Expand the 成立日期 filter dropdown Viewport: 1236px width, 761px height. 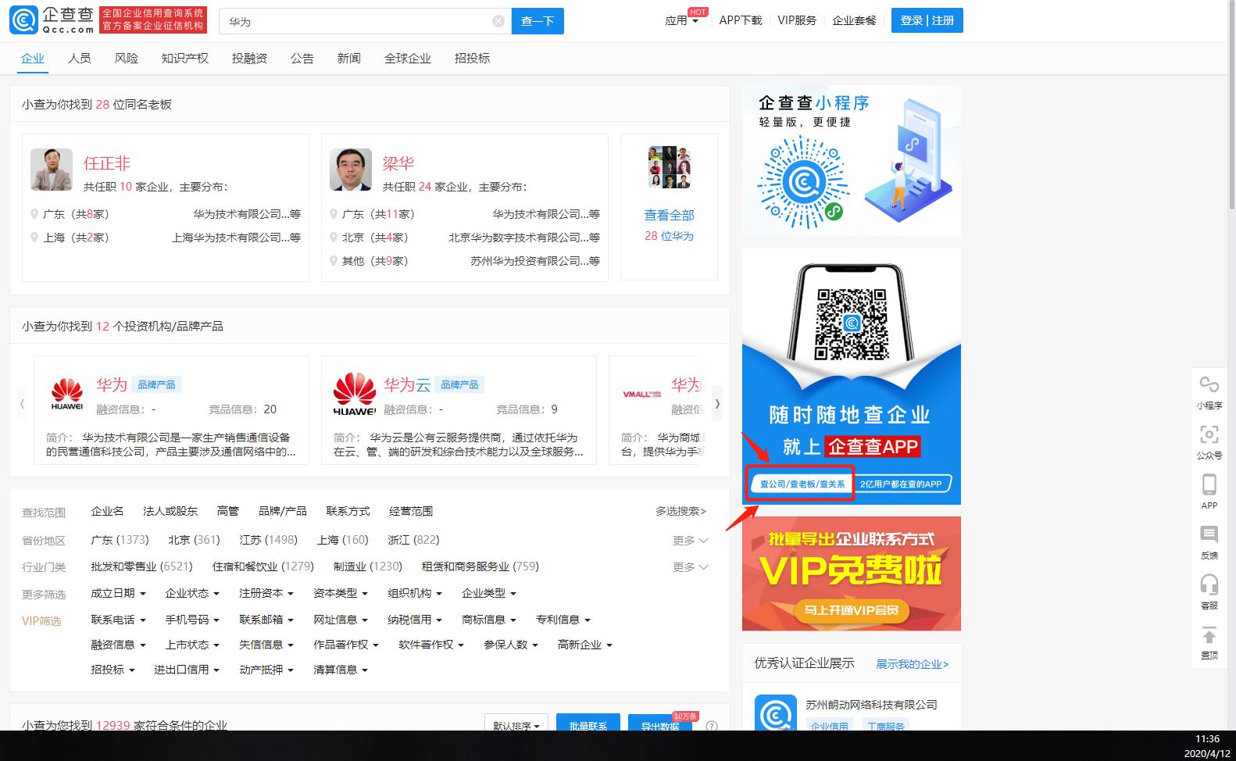point(117,593)
